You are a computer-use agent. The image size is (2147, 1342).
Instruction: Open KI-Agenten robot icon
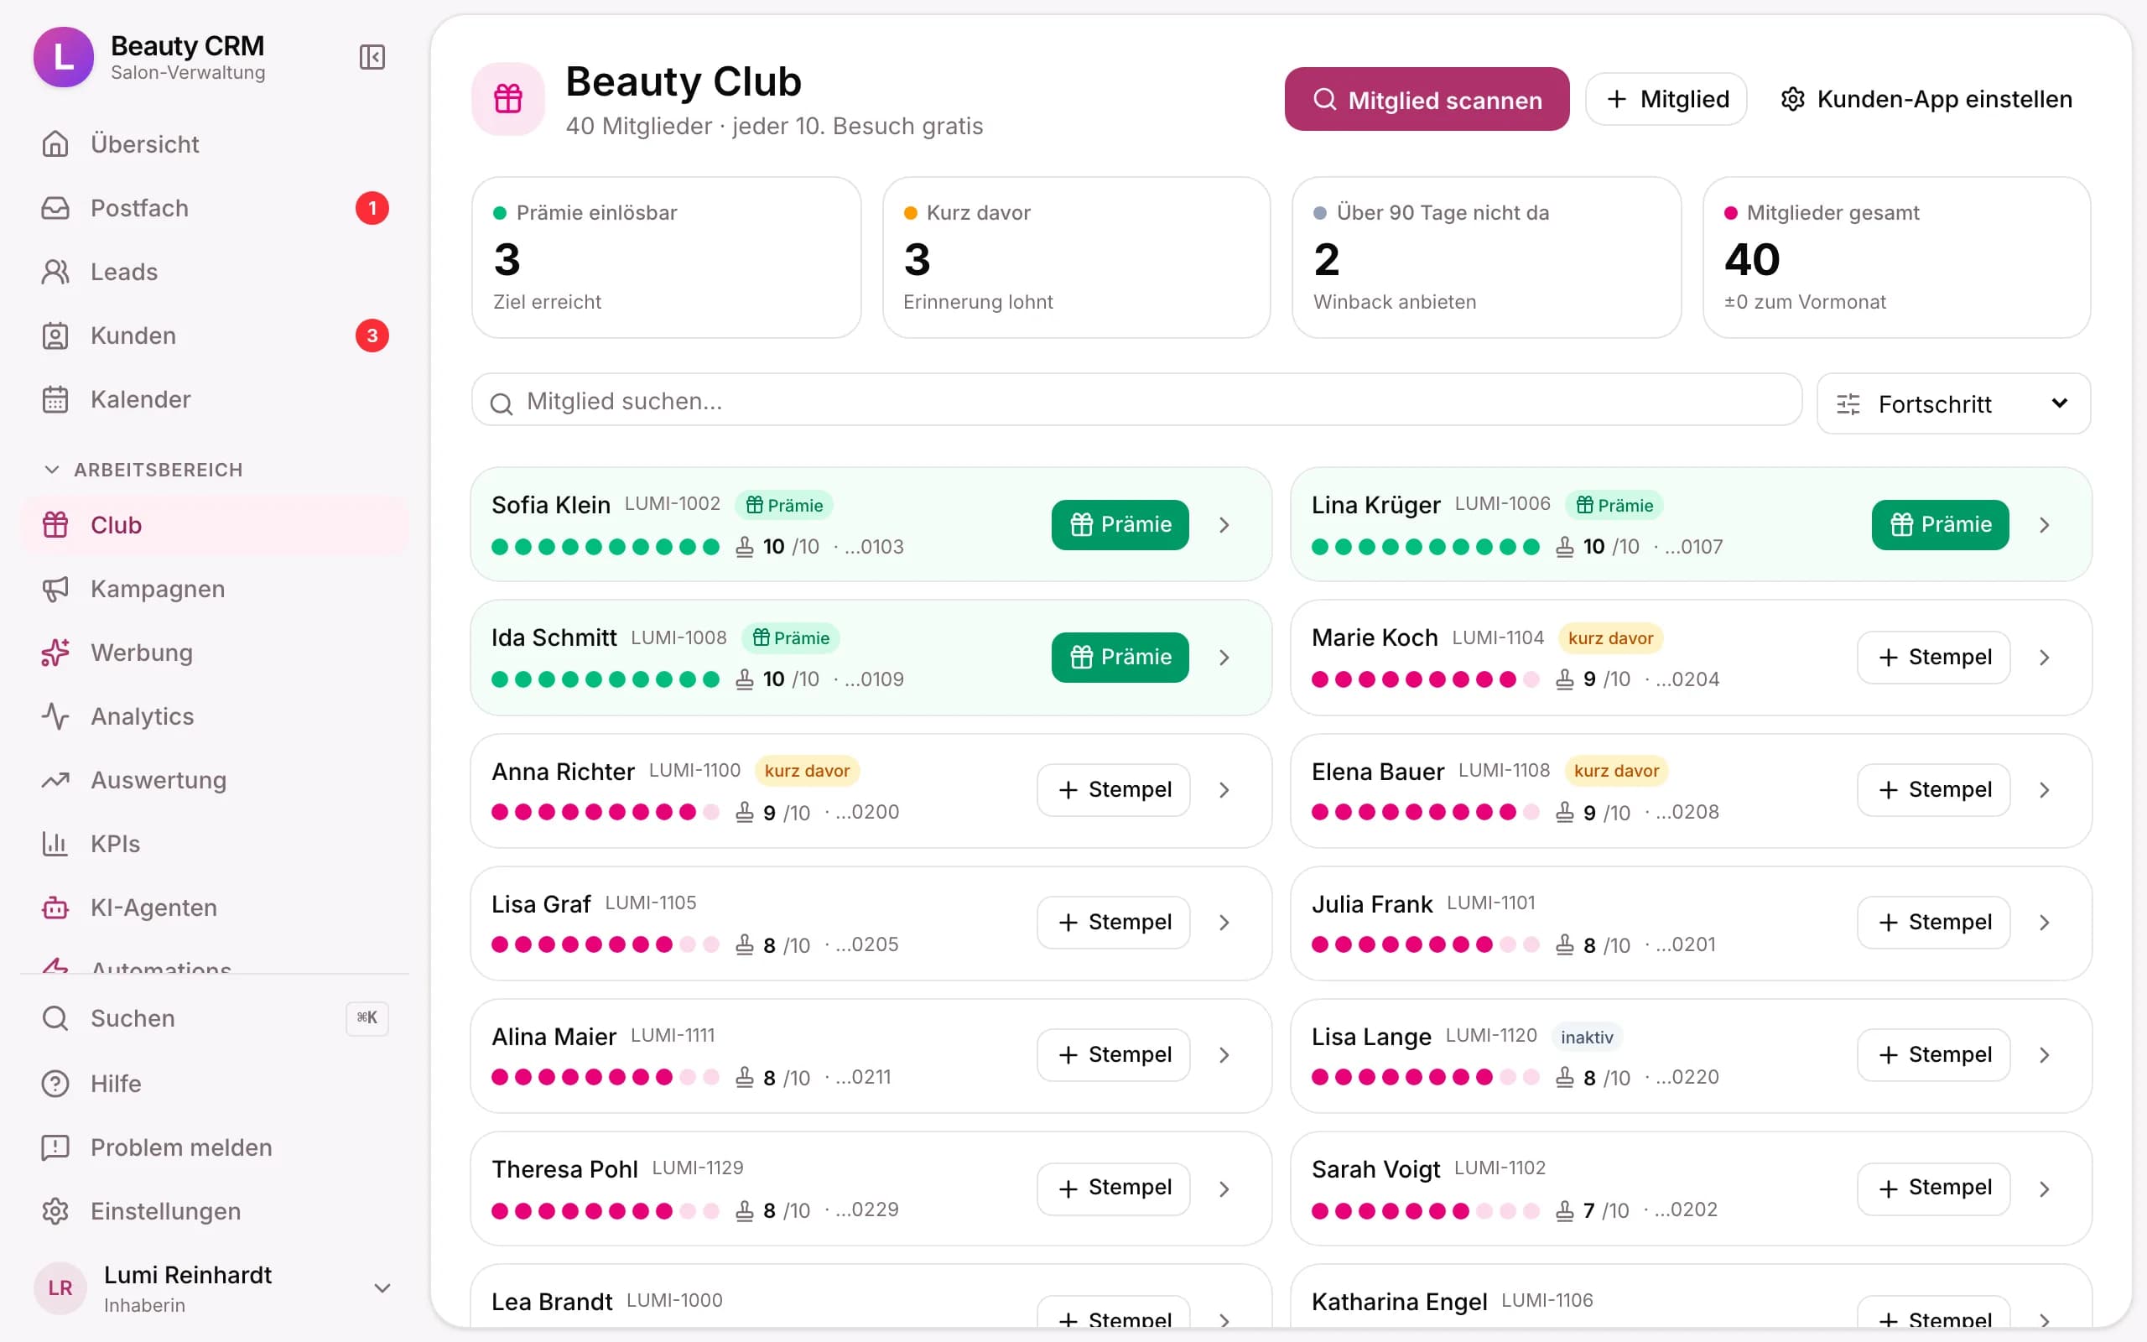(55, 908)
